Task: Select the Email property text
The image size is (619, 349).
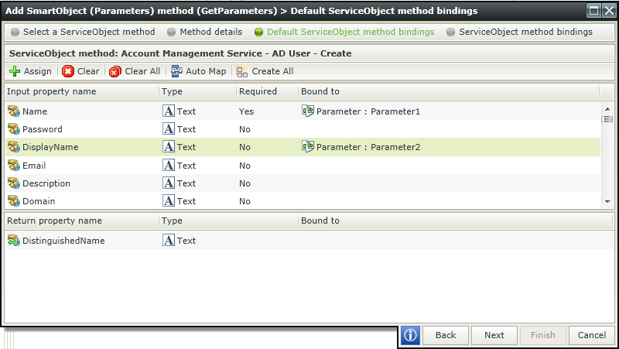Action: [34, 166]
